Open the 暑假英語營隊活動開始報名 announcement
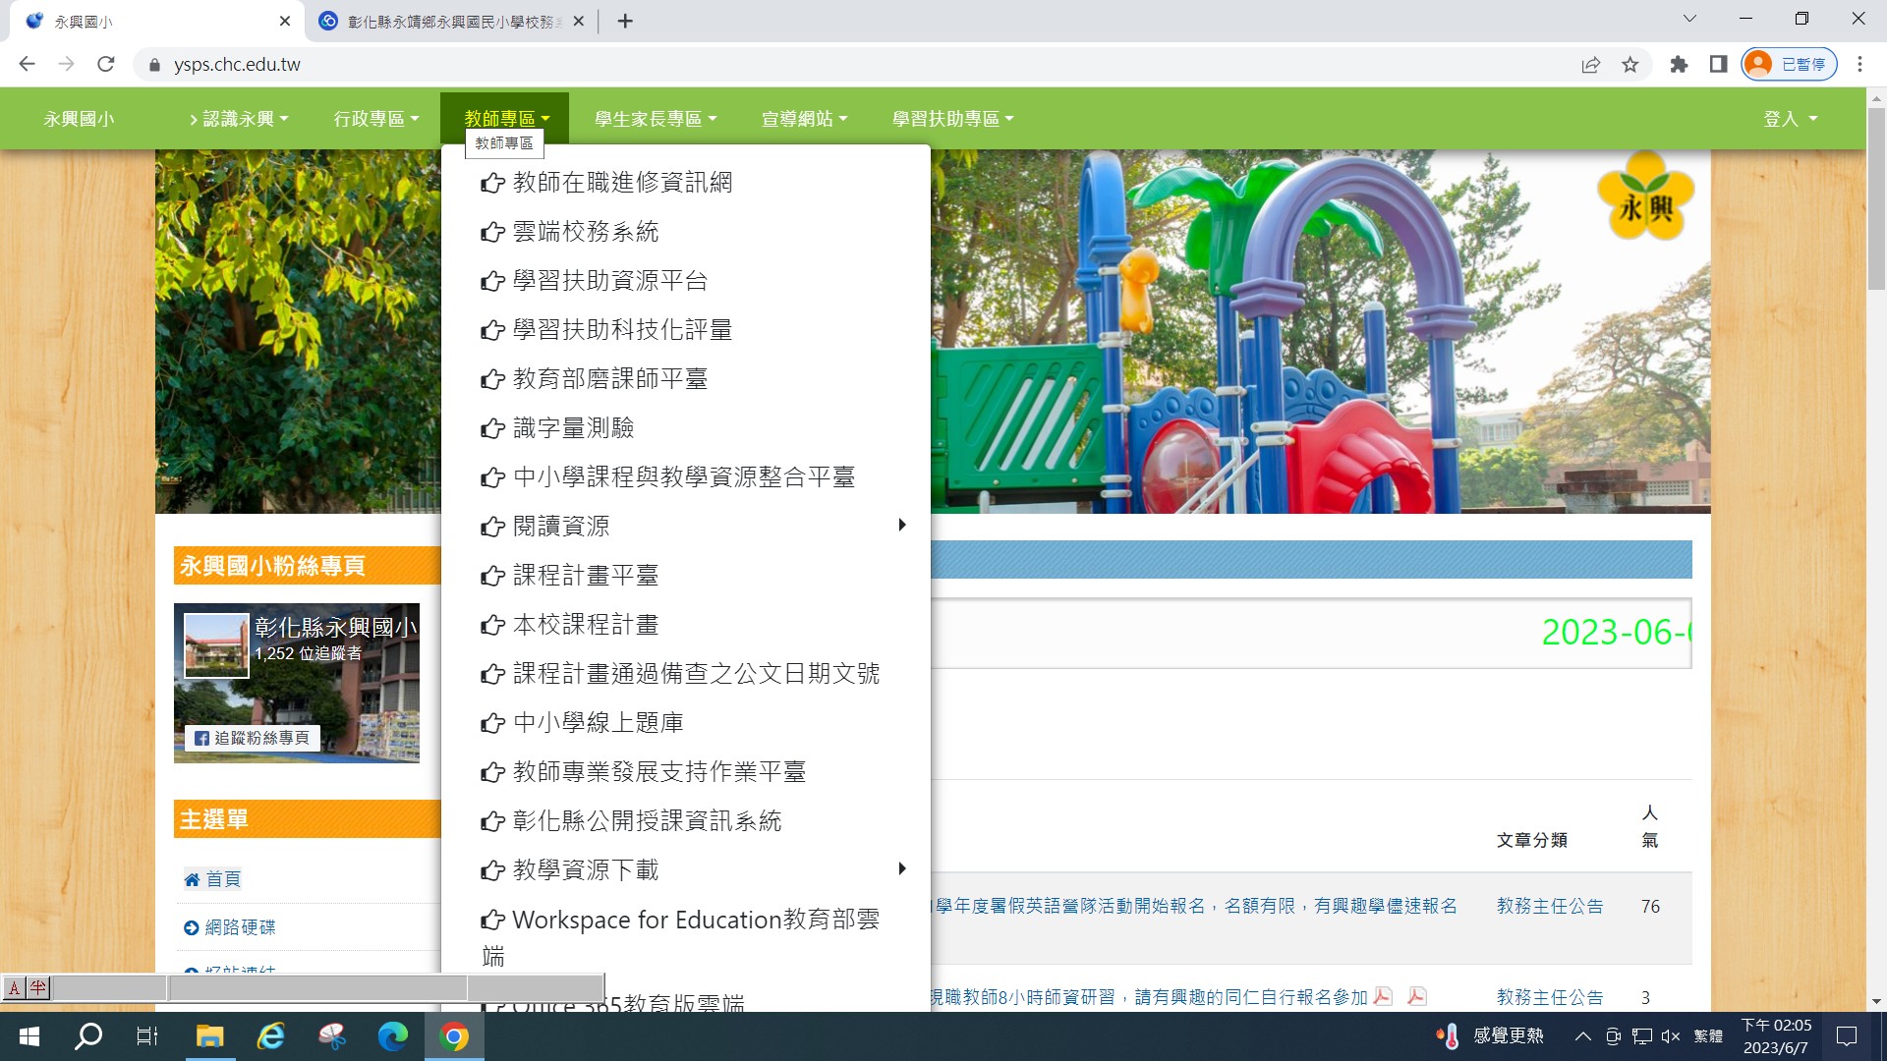Viewport: 1887px width, 1061px height. point(1194,906)
